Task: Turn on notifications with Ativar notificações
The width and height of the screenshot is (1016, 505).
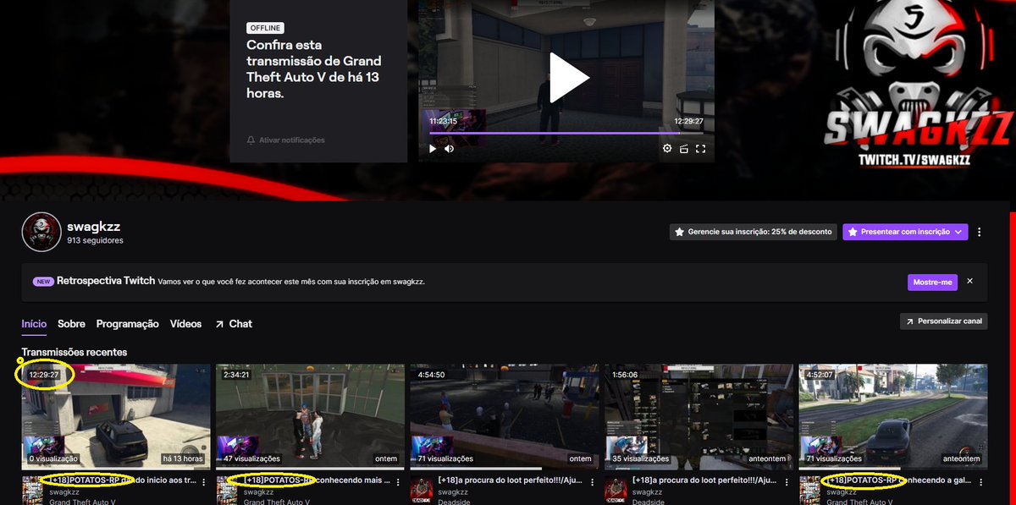Action: click(285, 140)
